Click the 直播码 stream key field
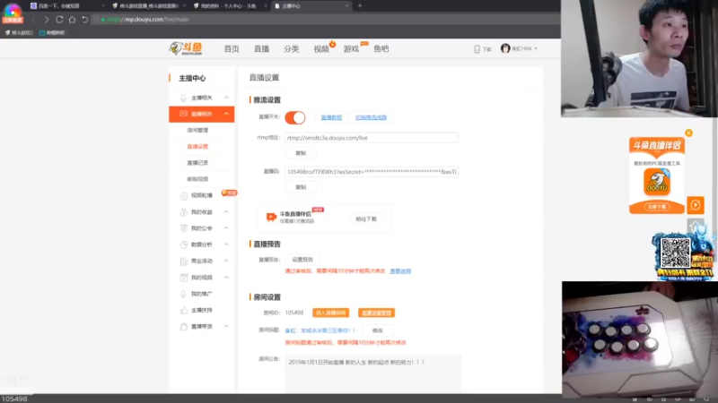Image resolution: width=718 pixels, height=403 pixels. (372, 172)
